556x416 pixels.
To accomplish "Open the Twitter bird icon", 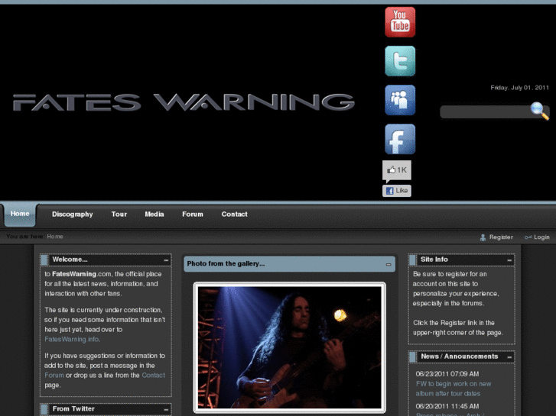I will tap(400, 61).
